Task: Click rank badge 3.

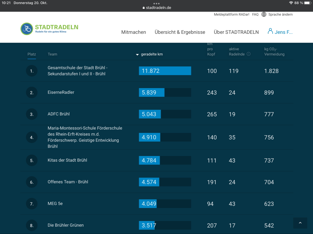Action: pyautogui.click(x=32, y=114)
